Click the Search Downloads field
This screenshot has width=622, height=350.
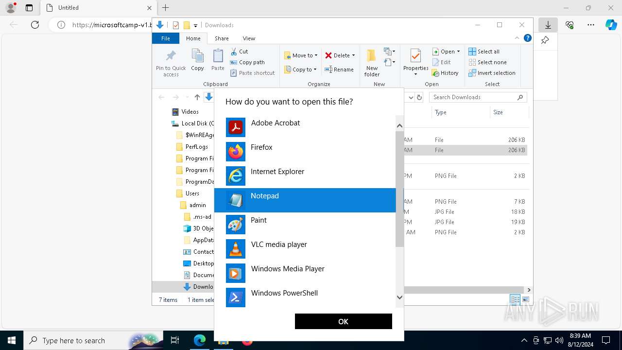478,97
